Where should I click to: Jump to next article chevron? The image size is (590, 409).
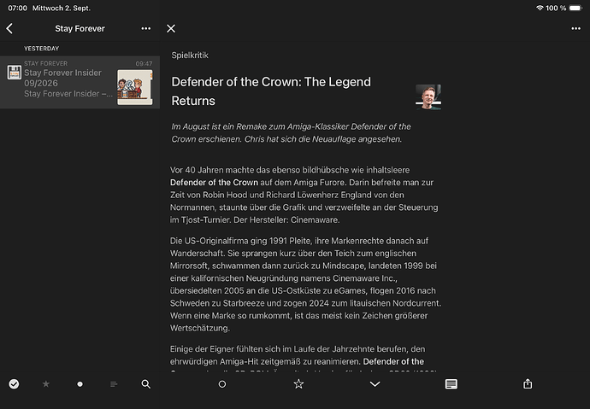tap(375, 384)
